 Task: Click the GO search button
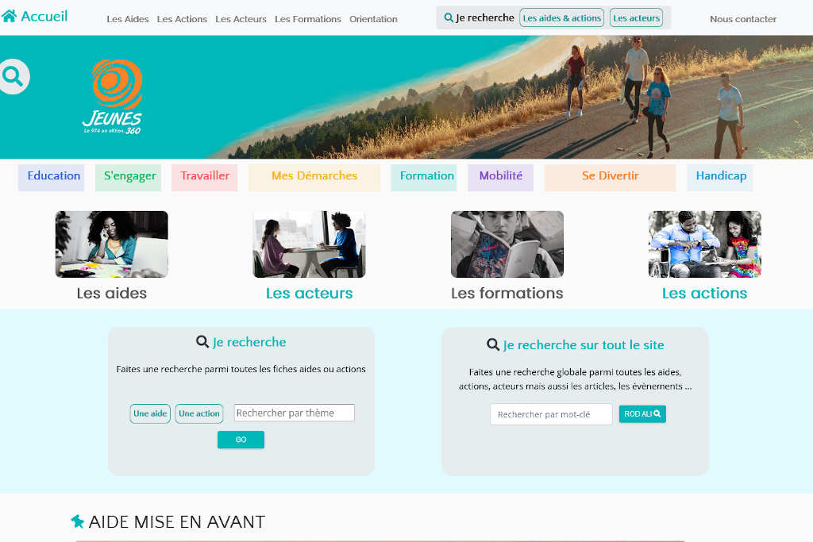pos(241,439)
